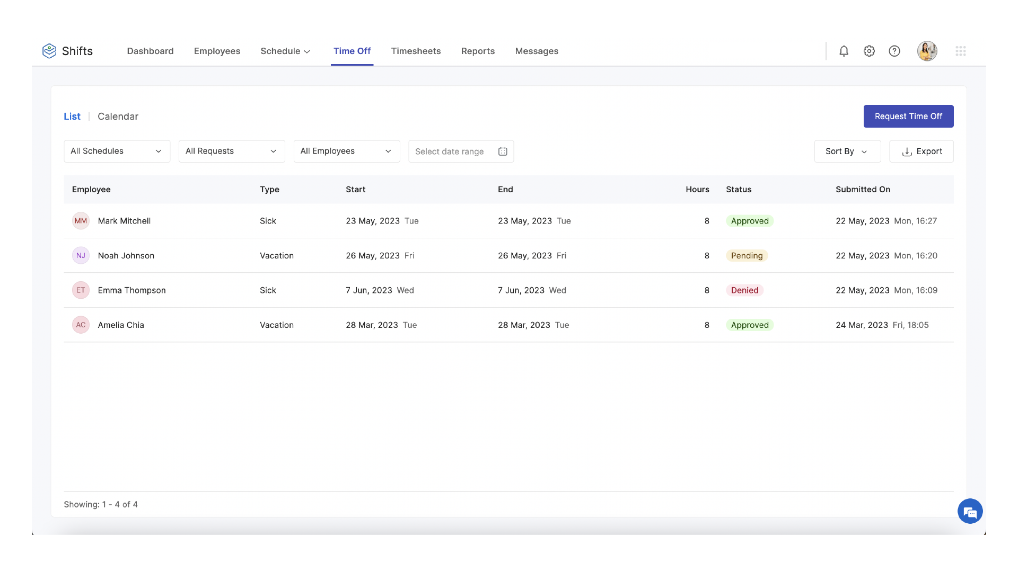Image resolution: width=1018 pixels, height=572 pixels.
Task: Click Mark Mitchell's Approved status badge
Action: click(x=750, y=221)
